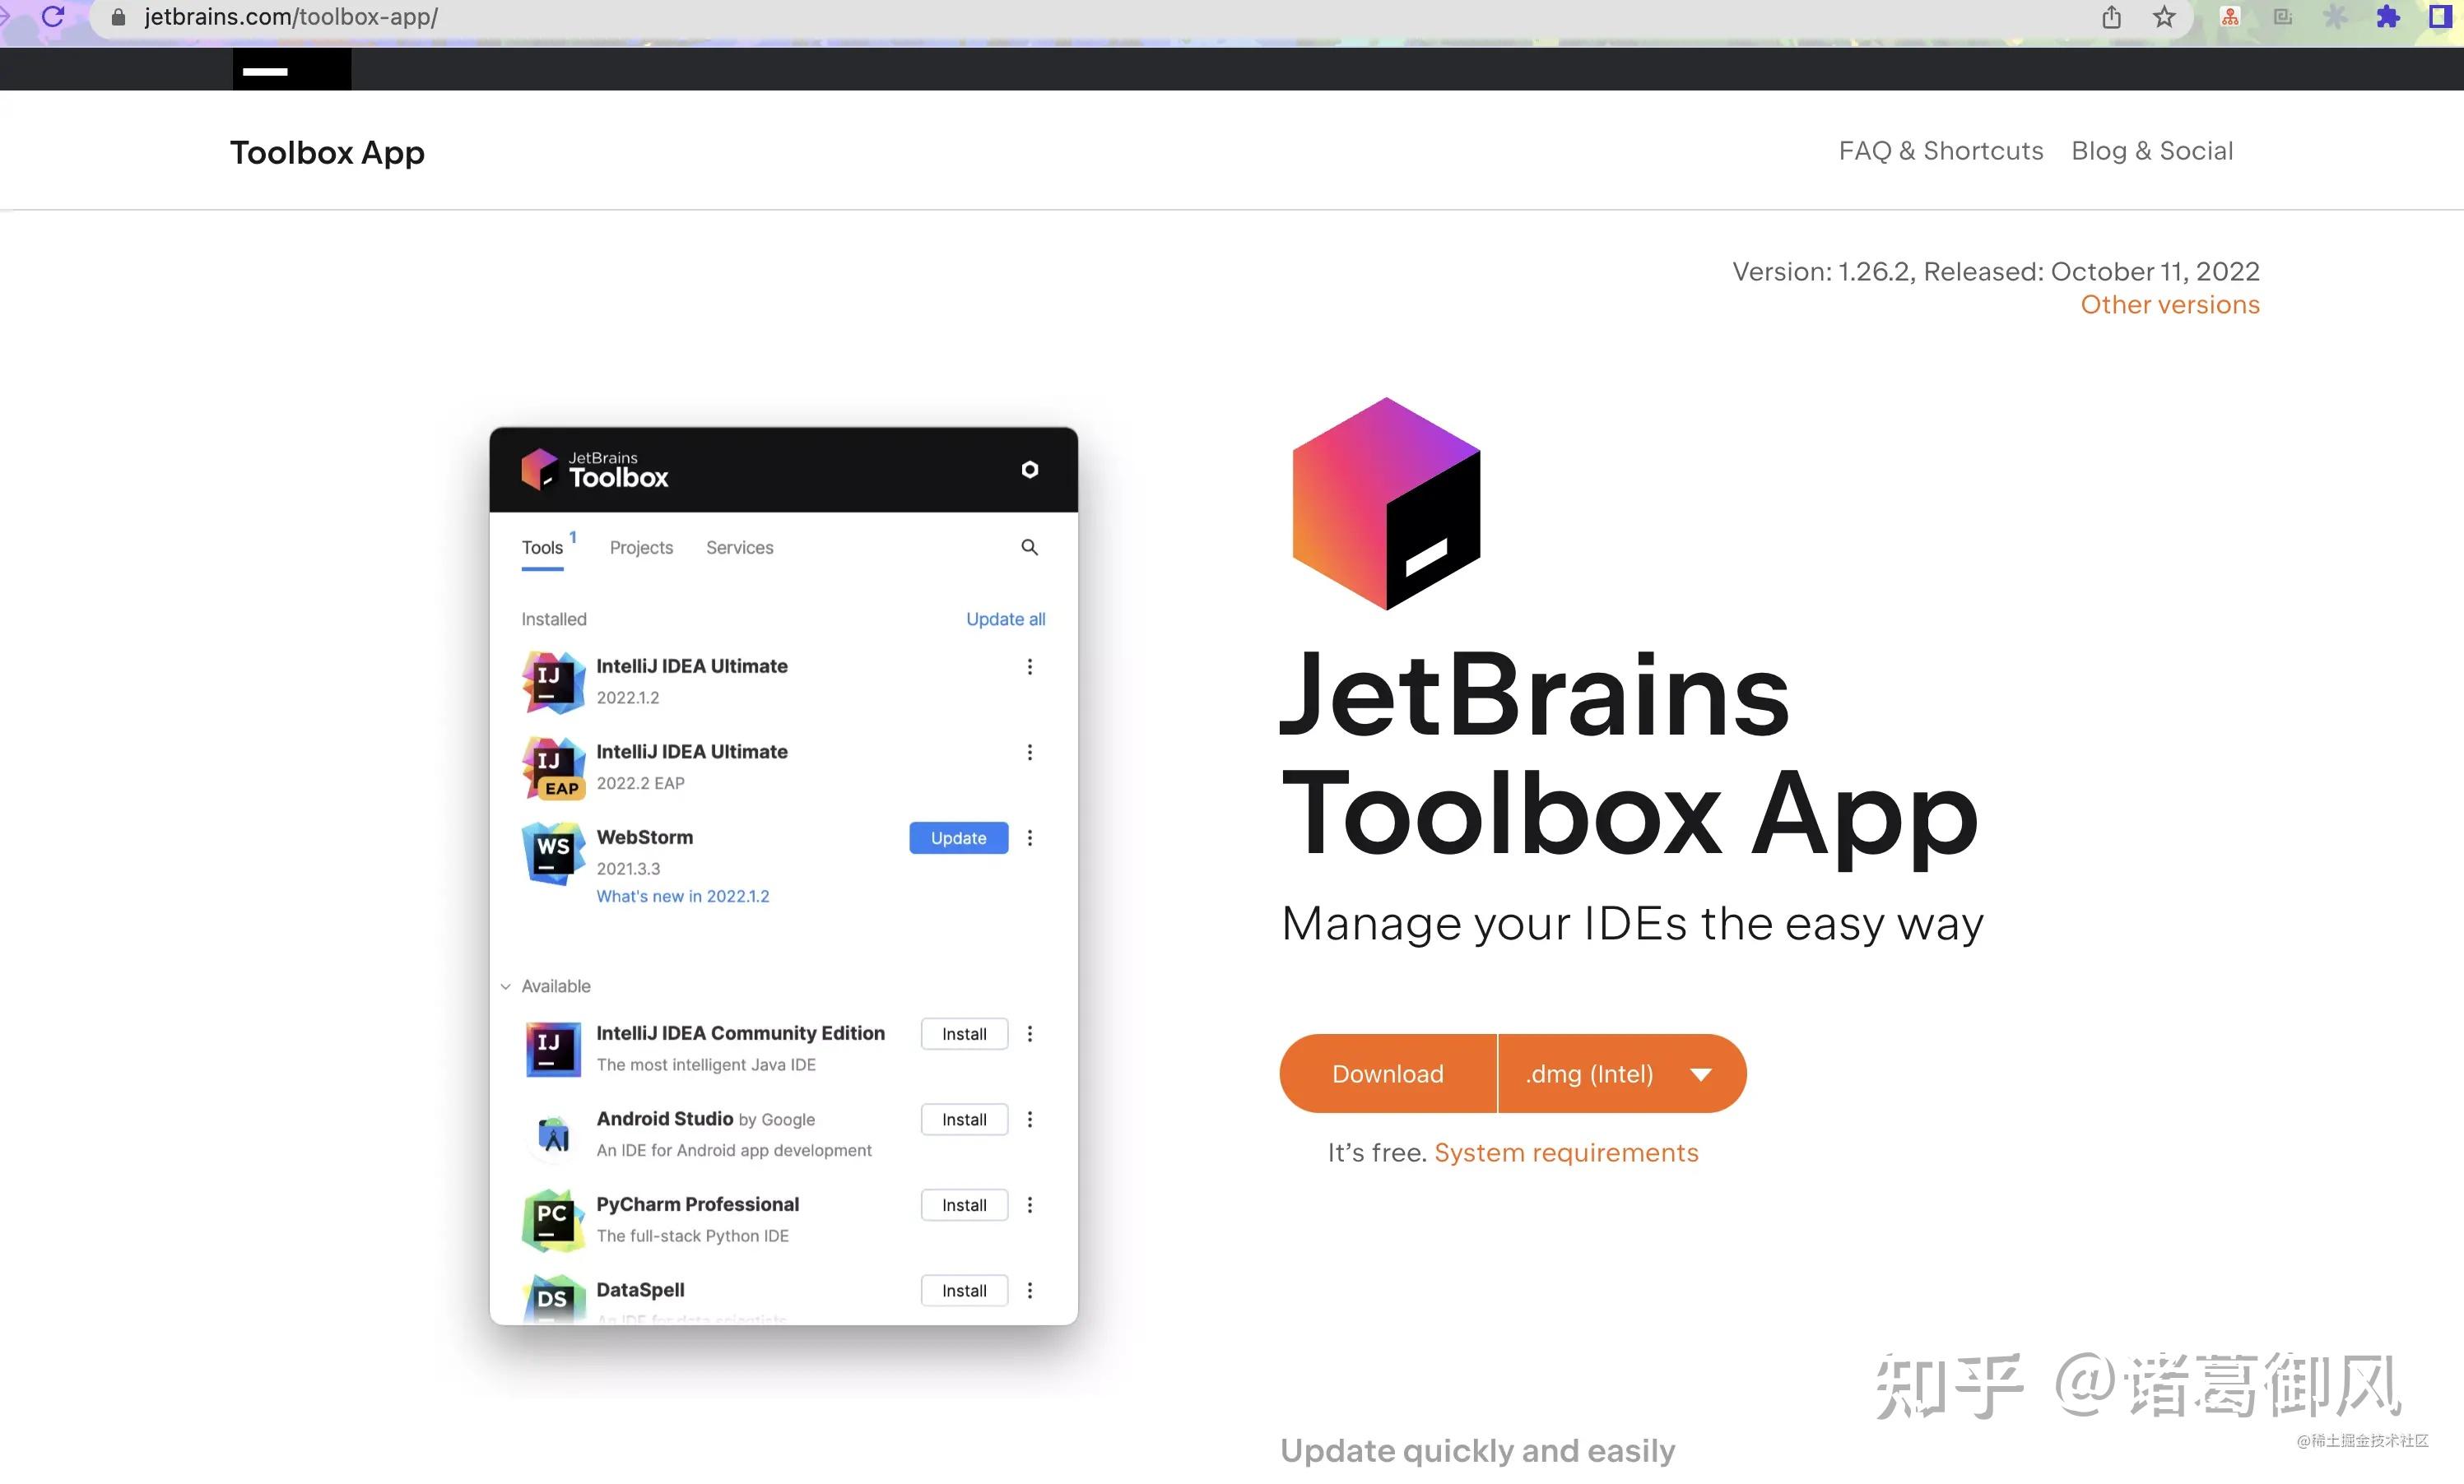The image size is (2464, 1484).
Task: Switch to the Services tab
Action: point(739,548)
